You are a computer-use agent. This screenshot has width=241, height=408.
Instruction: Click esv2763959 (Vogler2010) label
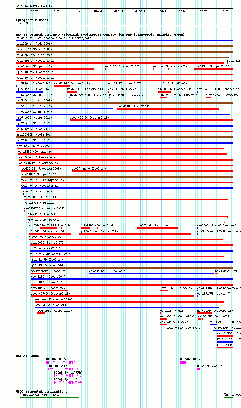tap(35, 134)
